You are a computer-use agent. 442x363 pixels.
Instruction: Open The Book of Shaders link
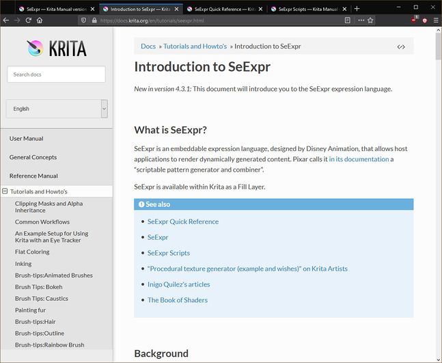tap(178, 300)
